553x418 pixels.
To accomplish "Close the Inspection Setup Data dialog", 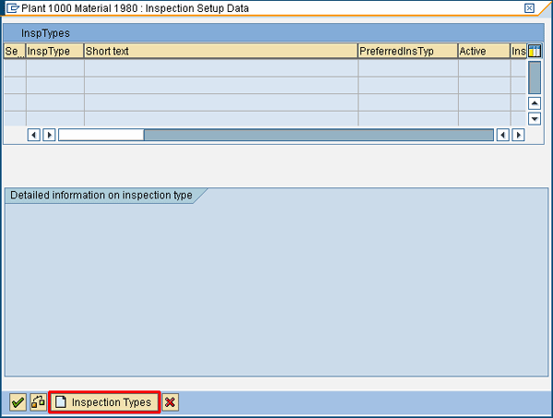I will point(529,8).
